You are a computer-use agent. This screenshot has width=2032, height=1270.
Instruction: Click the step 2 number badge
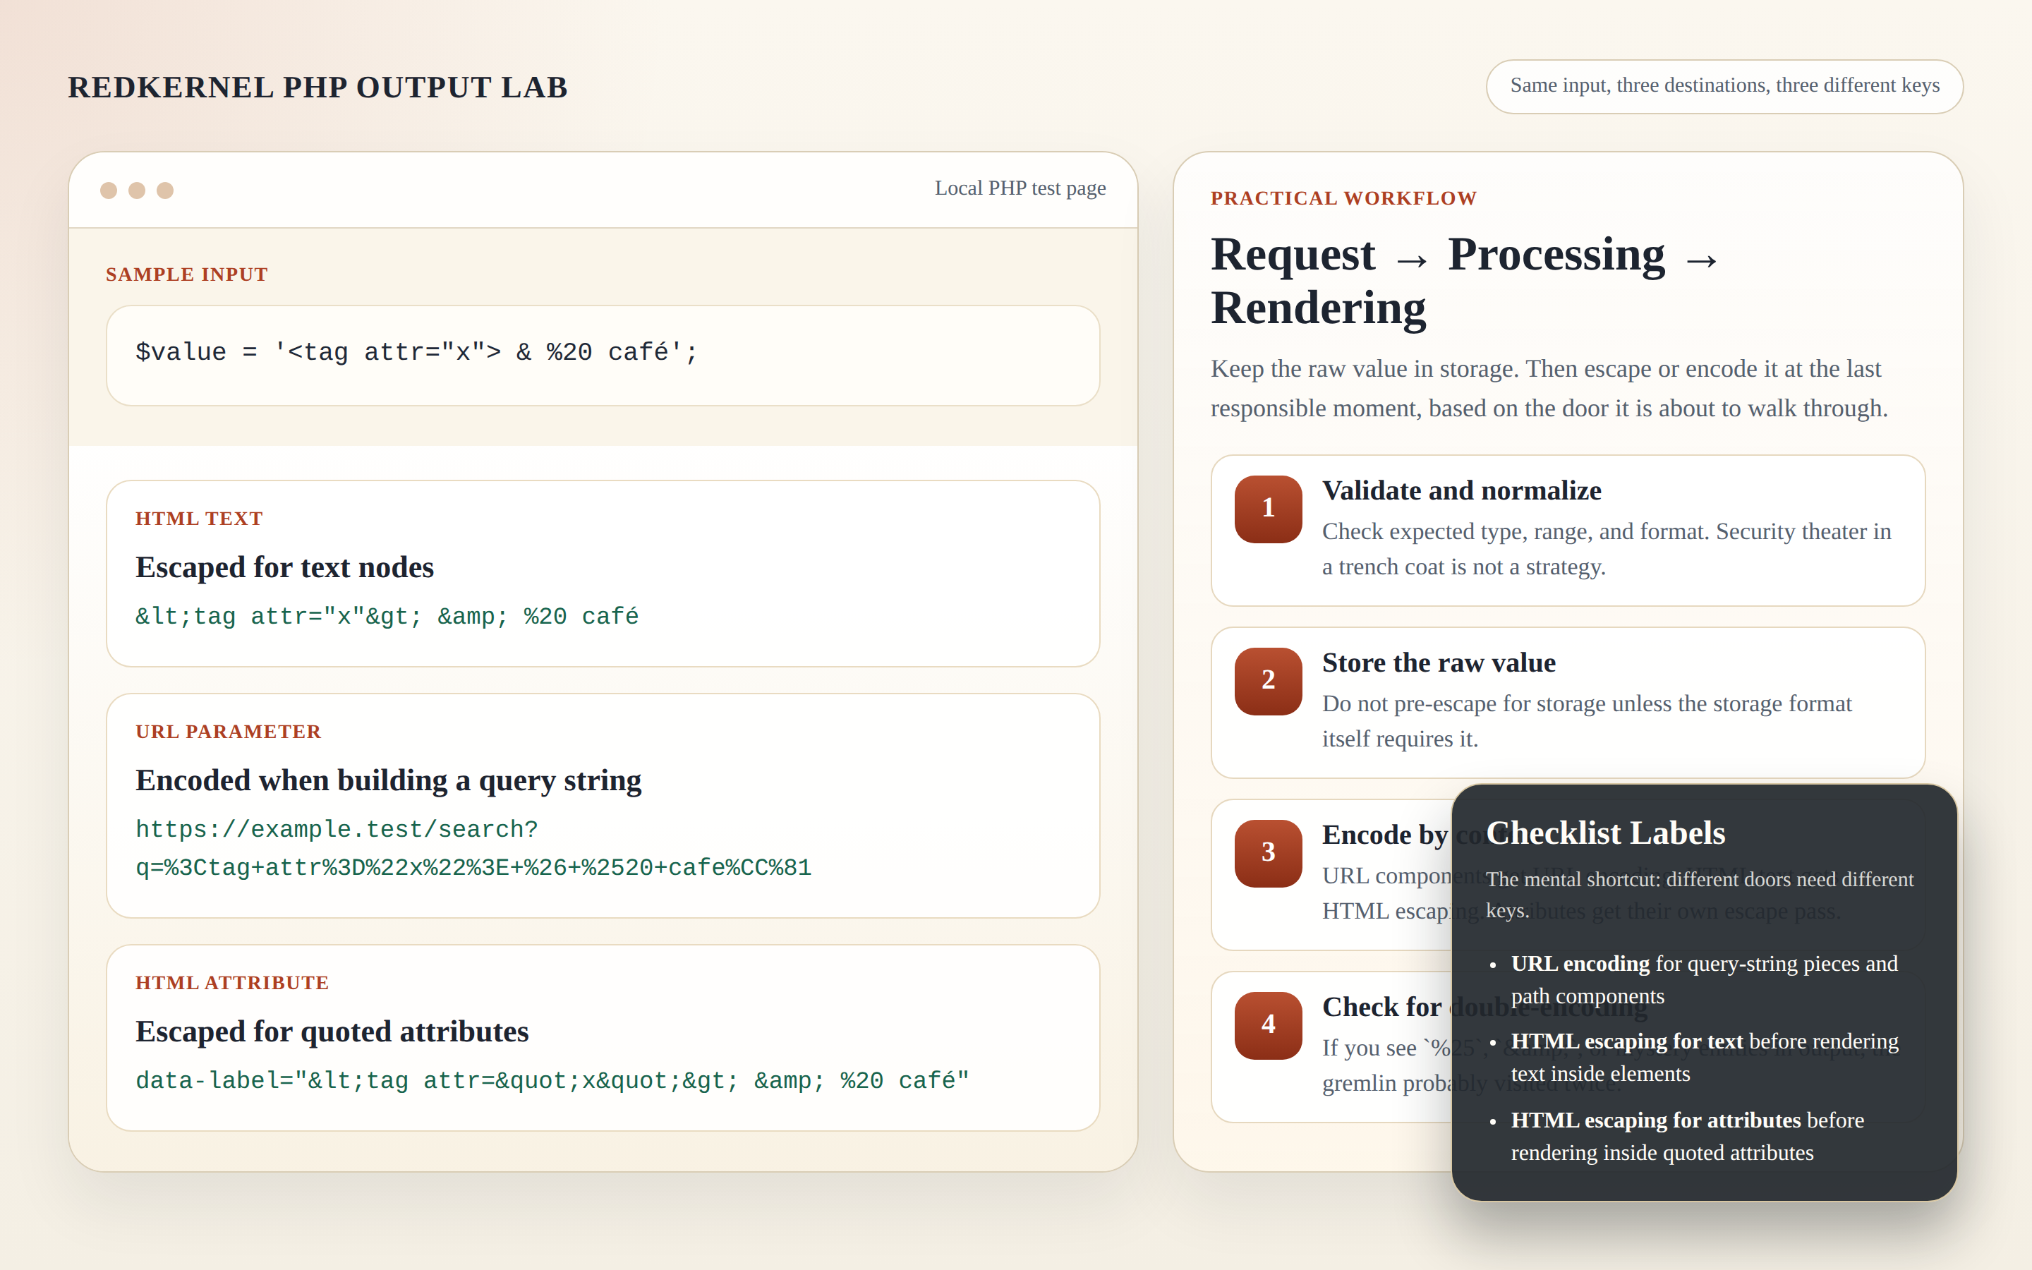1268,681
